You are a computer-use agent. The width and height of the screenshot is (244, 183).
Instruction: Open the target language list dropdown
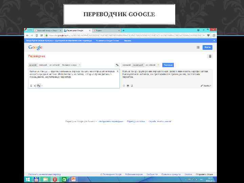click(158, 65)
